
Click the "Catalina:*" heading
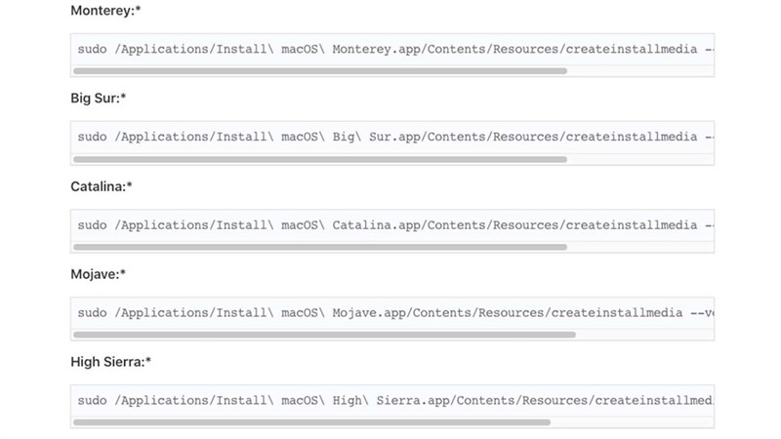click(102, 186)
